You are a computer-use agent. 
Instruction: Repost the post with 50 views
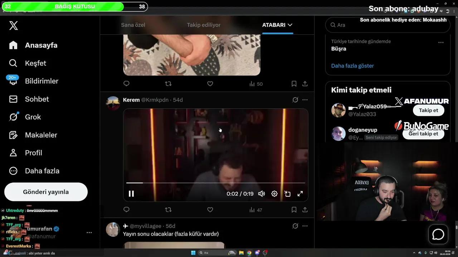pyautogui.click(x=168, y=84)
